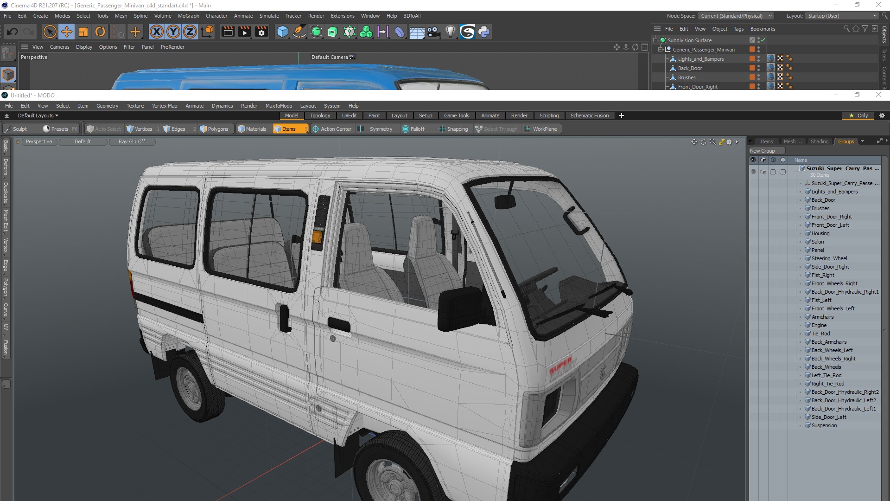
Task: Open the Geometry menu in MODO
Action: [107, 106]
